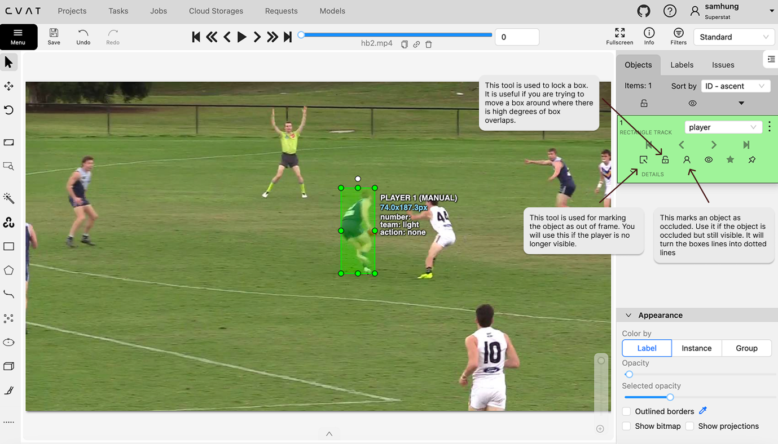The image size is (778, 444).
Task: Mark PLAYER 1 track as occluded
Action: [x=687, y=159]
